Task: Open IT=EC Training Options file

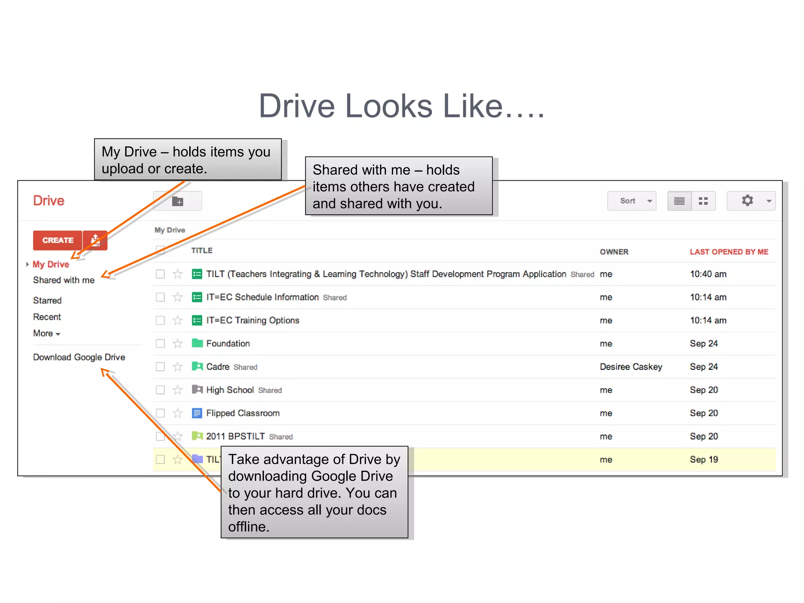Action: [x=252, y=320]
